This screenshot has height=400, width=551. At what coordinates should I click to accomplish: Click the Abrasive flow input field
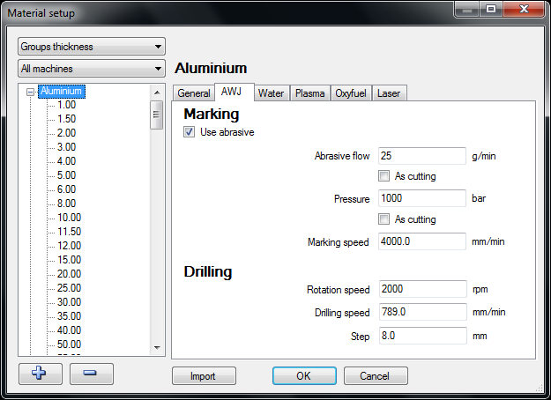coord(421,156)
